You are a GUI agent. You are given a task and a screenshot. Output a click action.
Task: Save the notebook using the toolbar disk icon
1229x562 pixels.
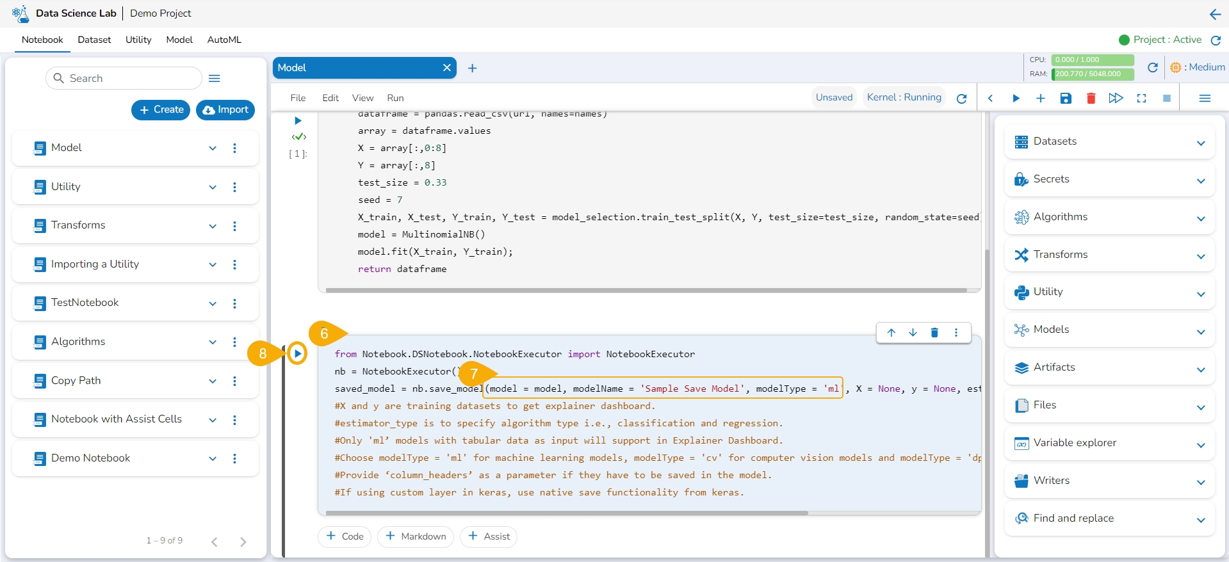pyautogui.click(x=1066, y=98)
